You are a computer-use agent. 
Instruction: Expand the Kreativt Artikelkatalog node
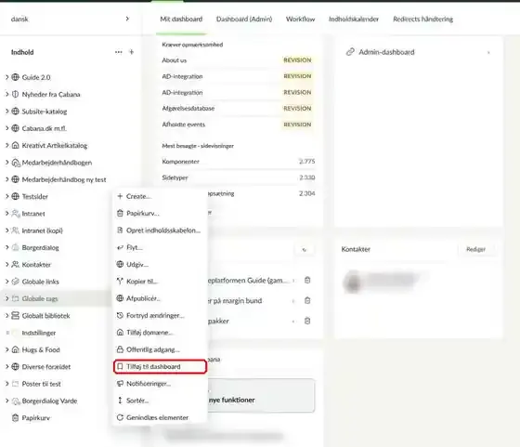6,145
